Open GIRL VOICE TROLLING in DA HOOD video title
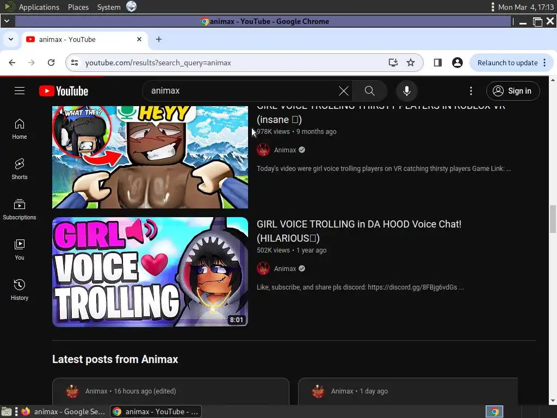Viewport: 557px width, 418px height. pos(359,231)
